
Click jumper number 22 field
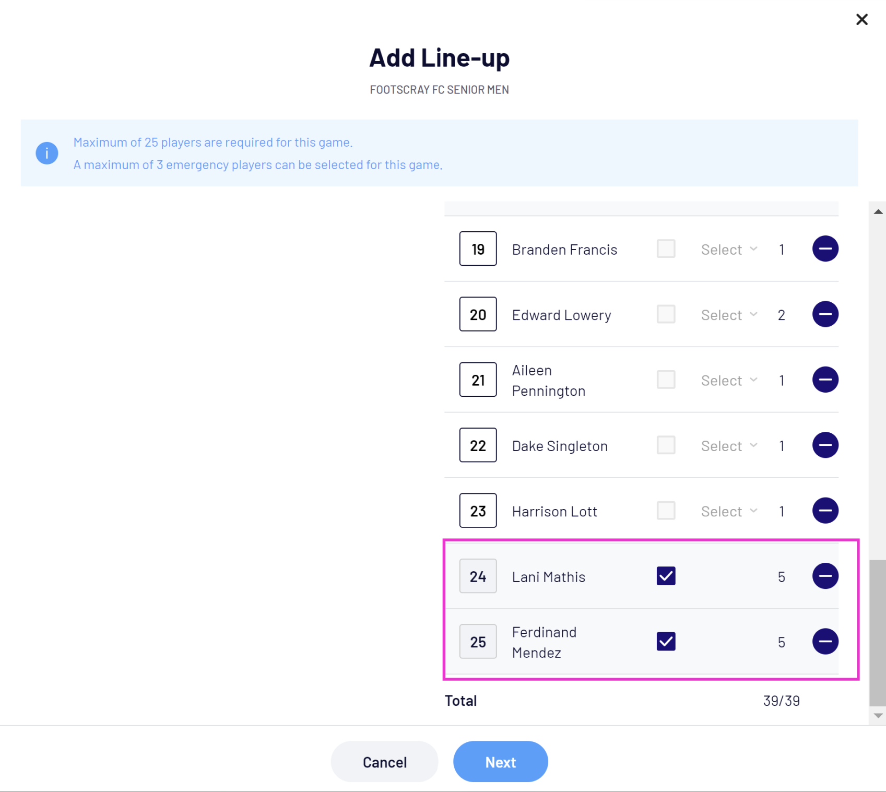[478, 445]
